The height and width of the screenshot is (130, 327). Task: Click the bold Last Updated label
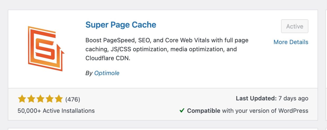point(256,99)
